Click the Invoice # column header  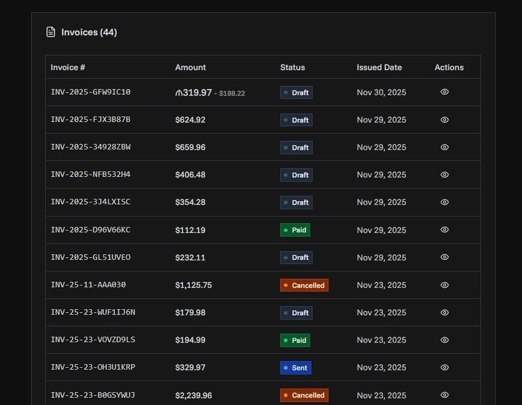[68, 67]
